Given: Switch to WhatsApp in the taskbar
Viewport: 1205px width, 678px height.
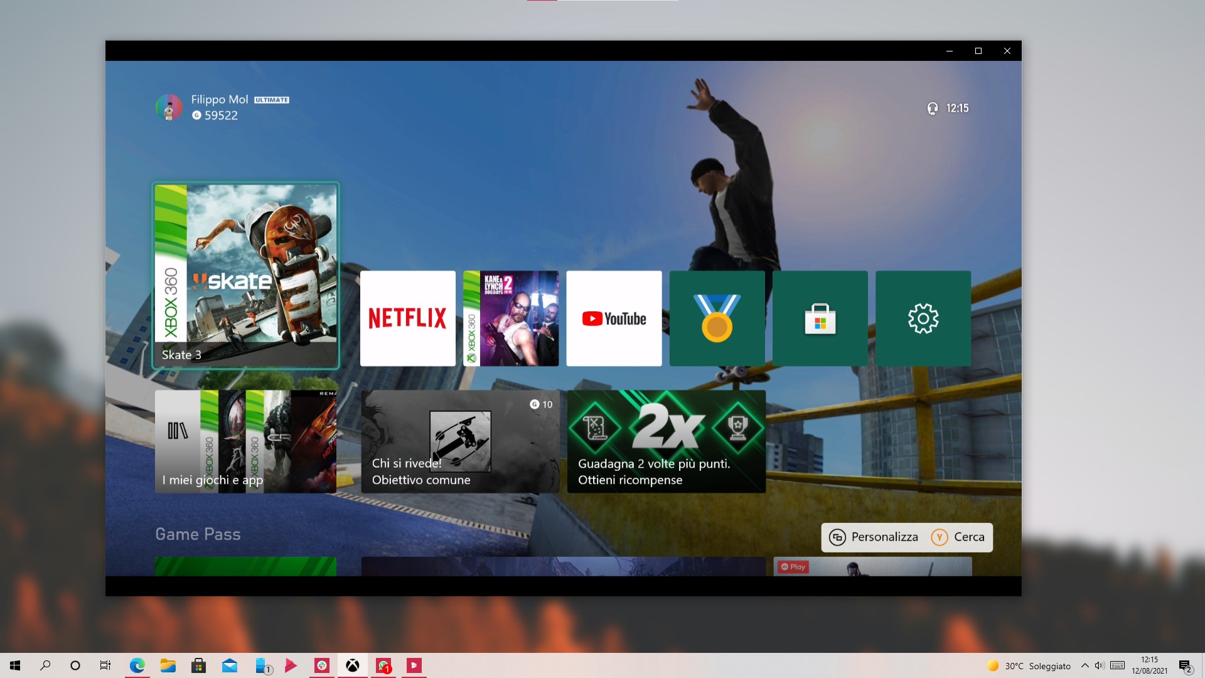Looking at the screenshot, I should pyautogui.click(x=383, y=665).
